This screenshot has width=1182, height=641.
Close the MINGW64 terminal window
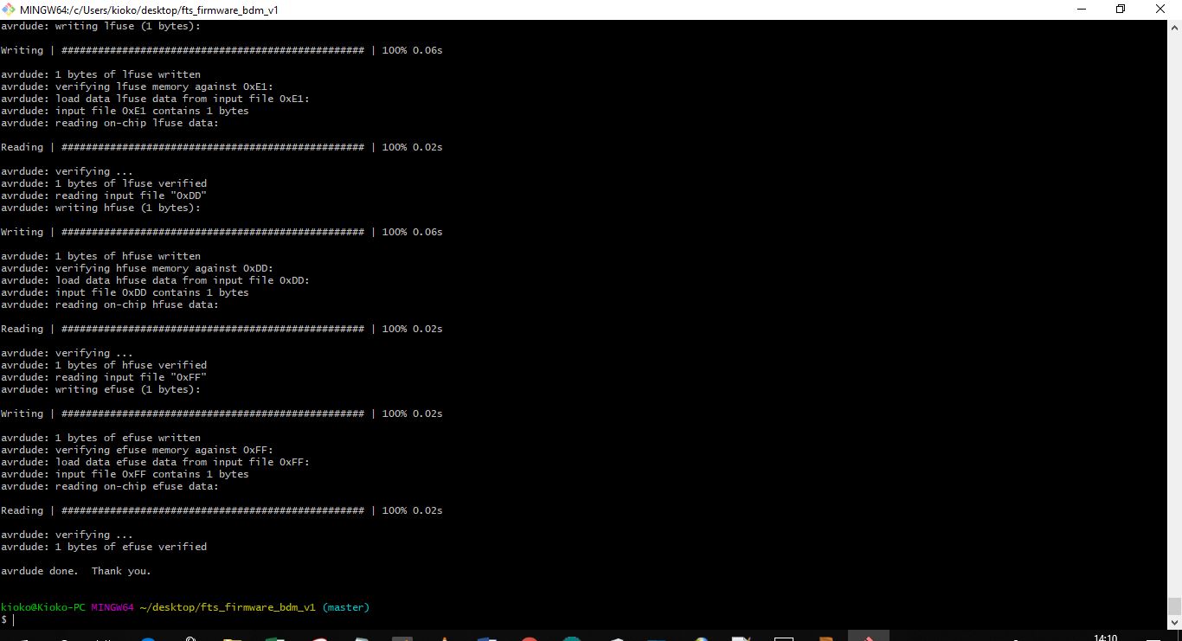coord(1160,10)
